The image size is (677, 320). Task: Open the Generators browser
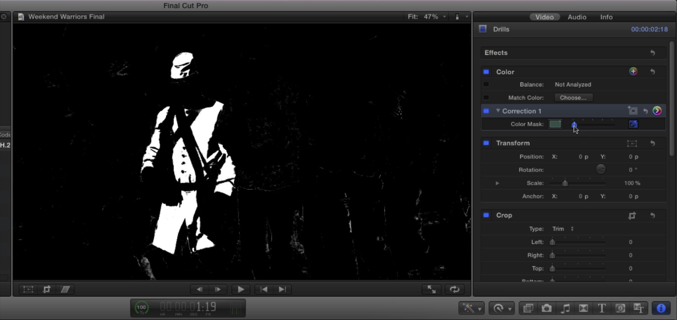620,308
